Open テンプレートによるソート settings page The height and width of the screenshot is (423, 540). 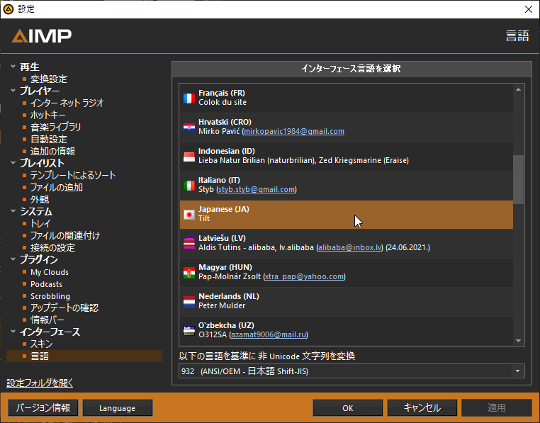coord(73,175)
